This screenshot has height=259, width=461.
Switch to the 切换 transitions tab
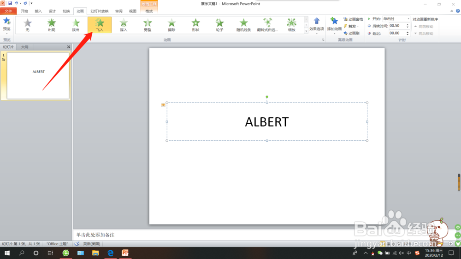66,11
